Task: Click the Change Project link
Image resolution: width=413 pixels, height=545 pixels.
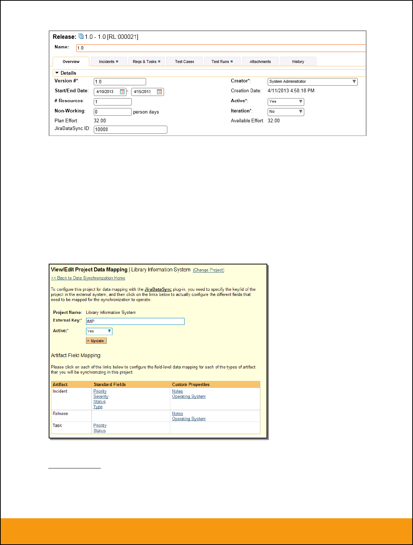Action: click(209, 270)
